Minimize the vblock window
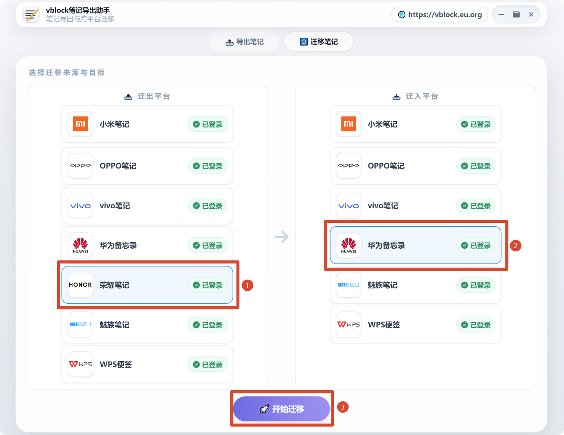 [x=501, y=15]
